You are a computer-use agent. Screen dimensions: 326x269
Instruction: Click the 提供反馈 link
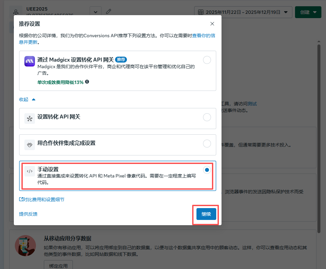click(28, 214)
